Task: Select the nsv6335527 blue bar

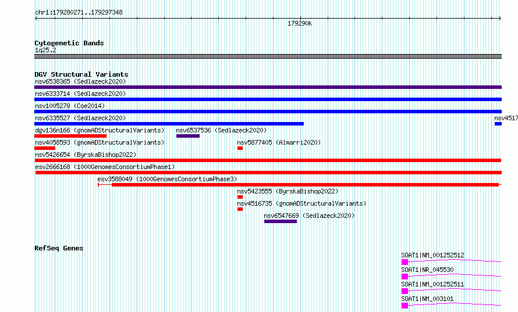Action: click(x=169, y=124)
